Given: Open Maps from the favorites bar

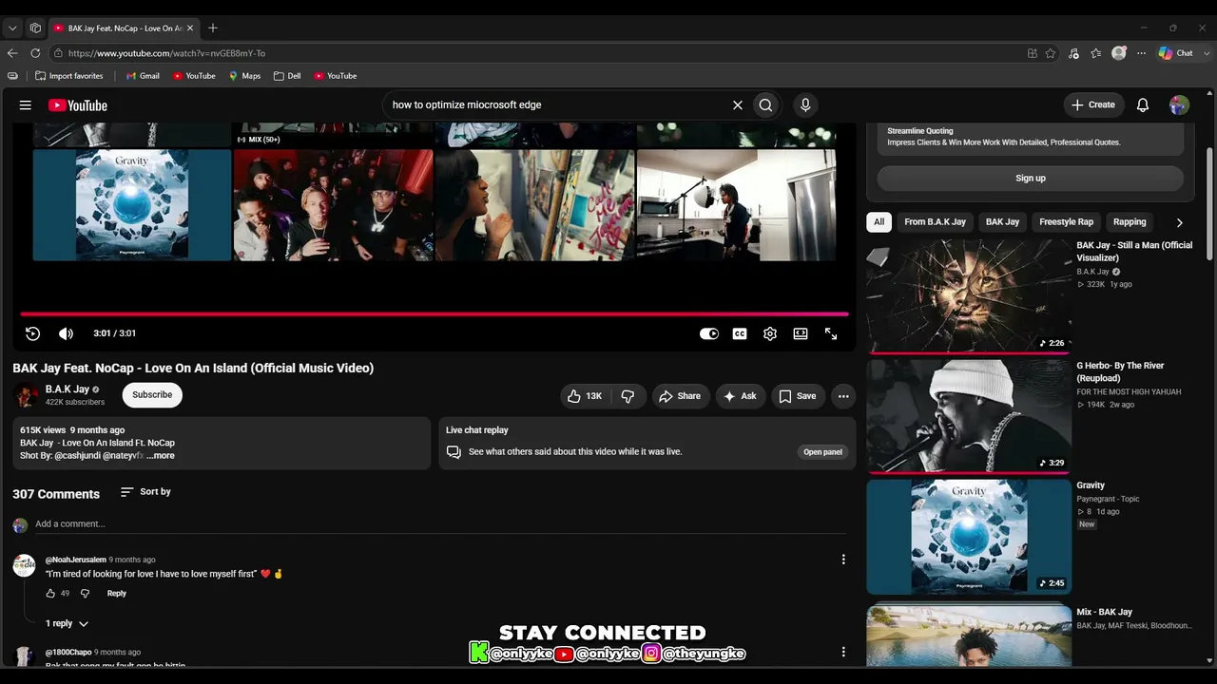Looking at the screenshot, I should (244, 76).
